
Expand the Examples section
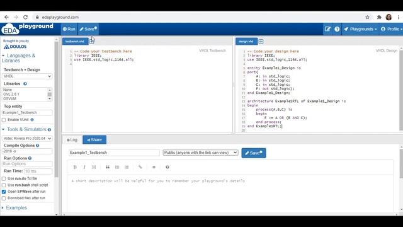14,207
